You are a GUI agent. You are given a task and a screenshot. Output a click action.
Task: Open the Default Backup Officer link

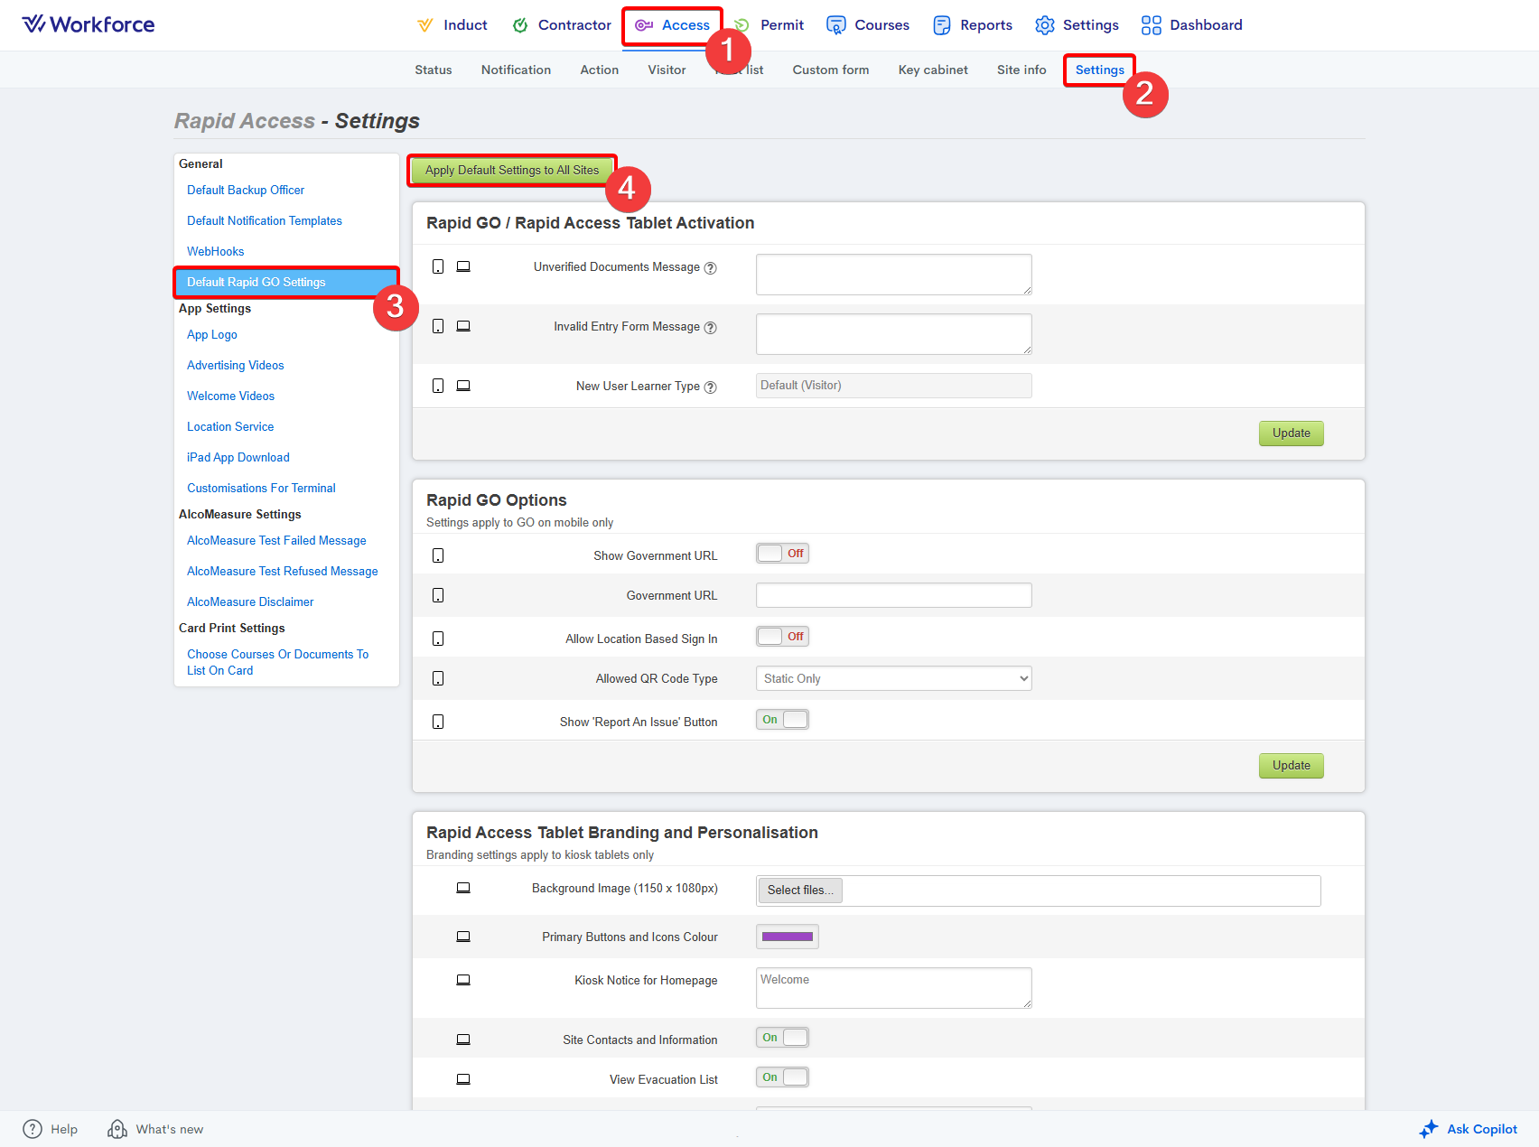coord(246,191)
